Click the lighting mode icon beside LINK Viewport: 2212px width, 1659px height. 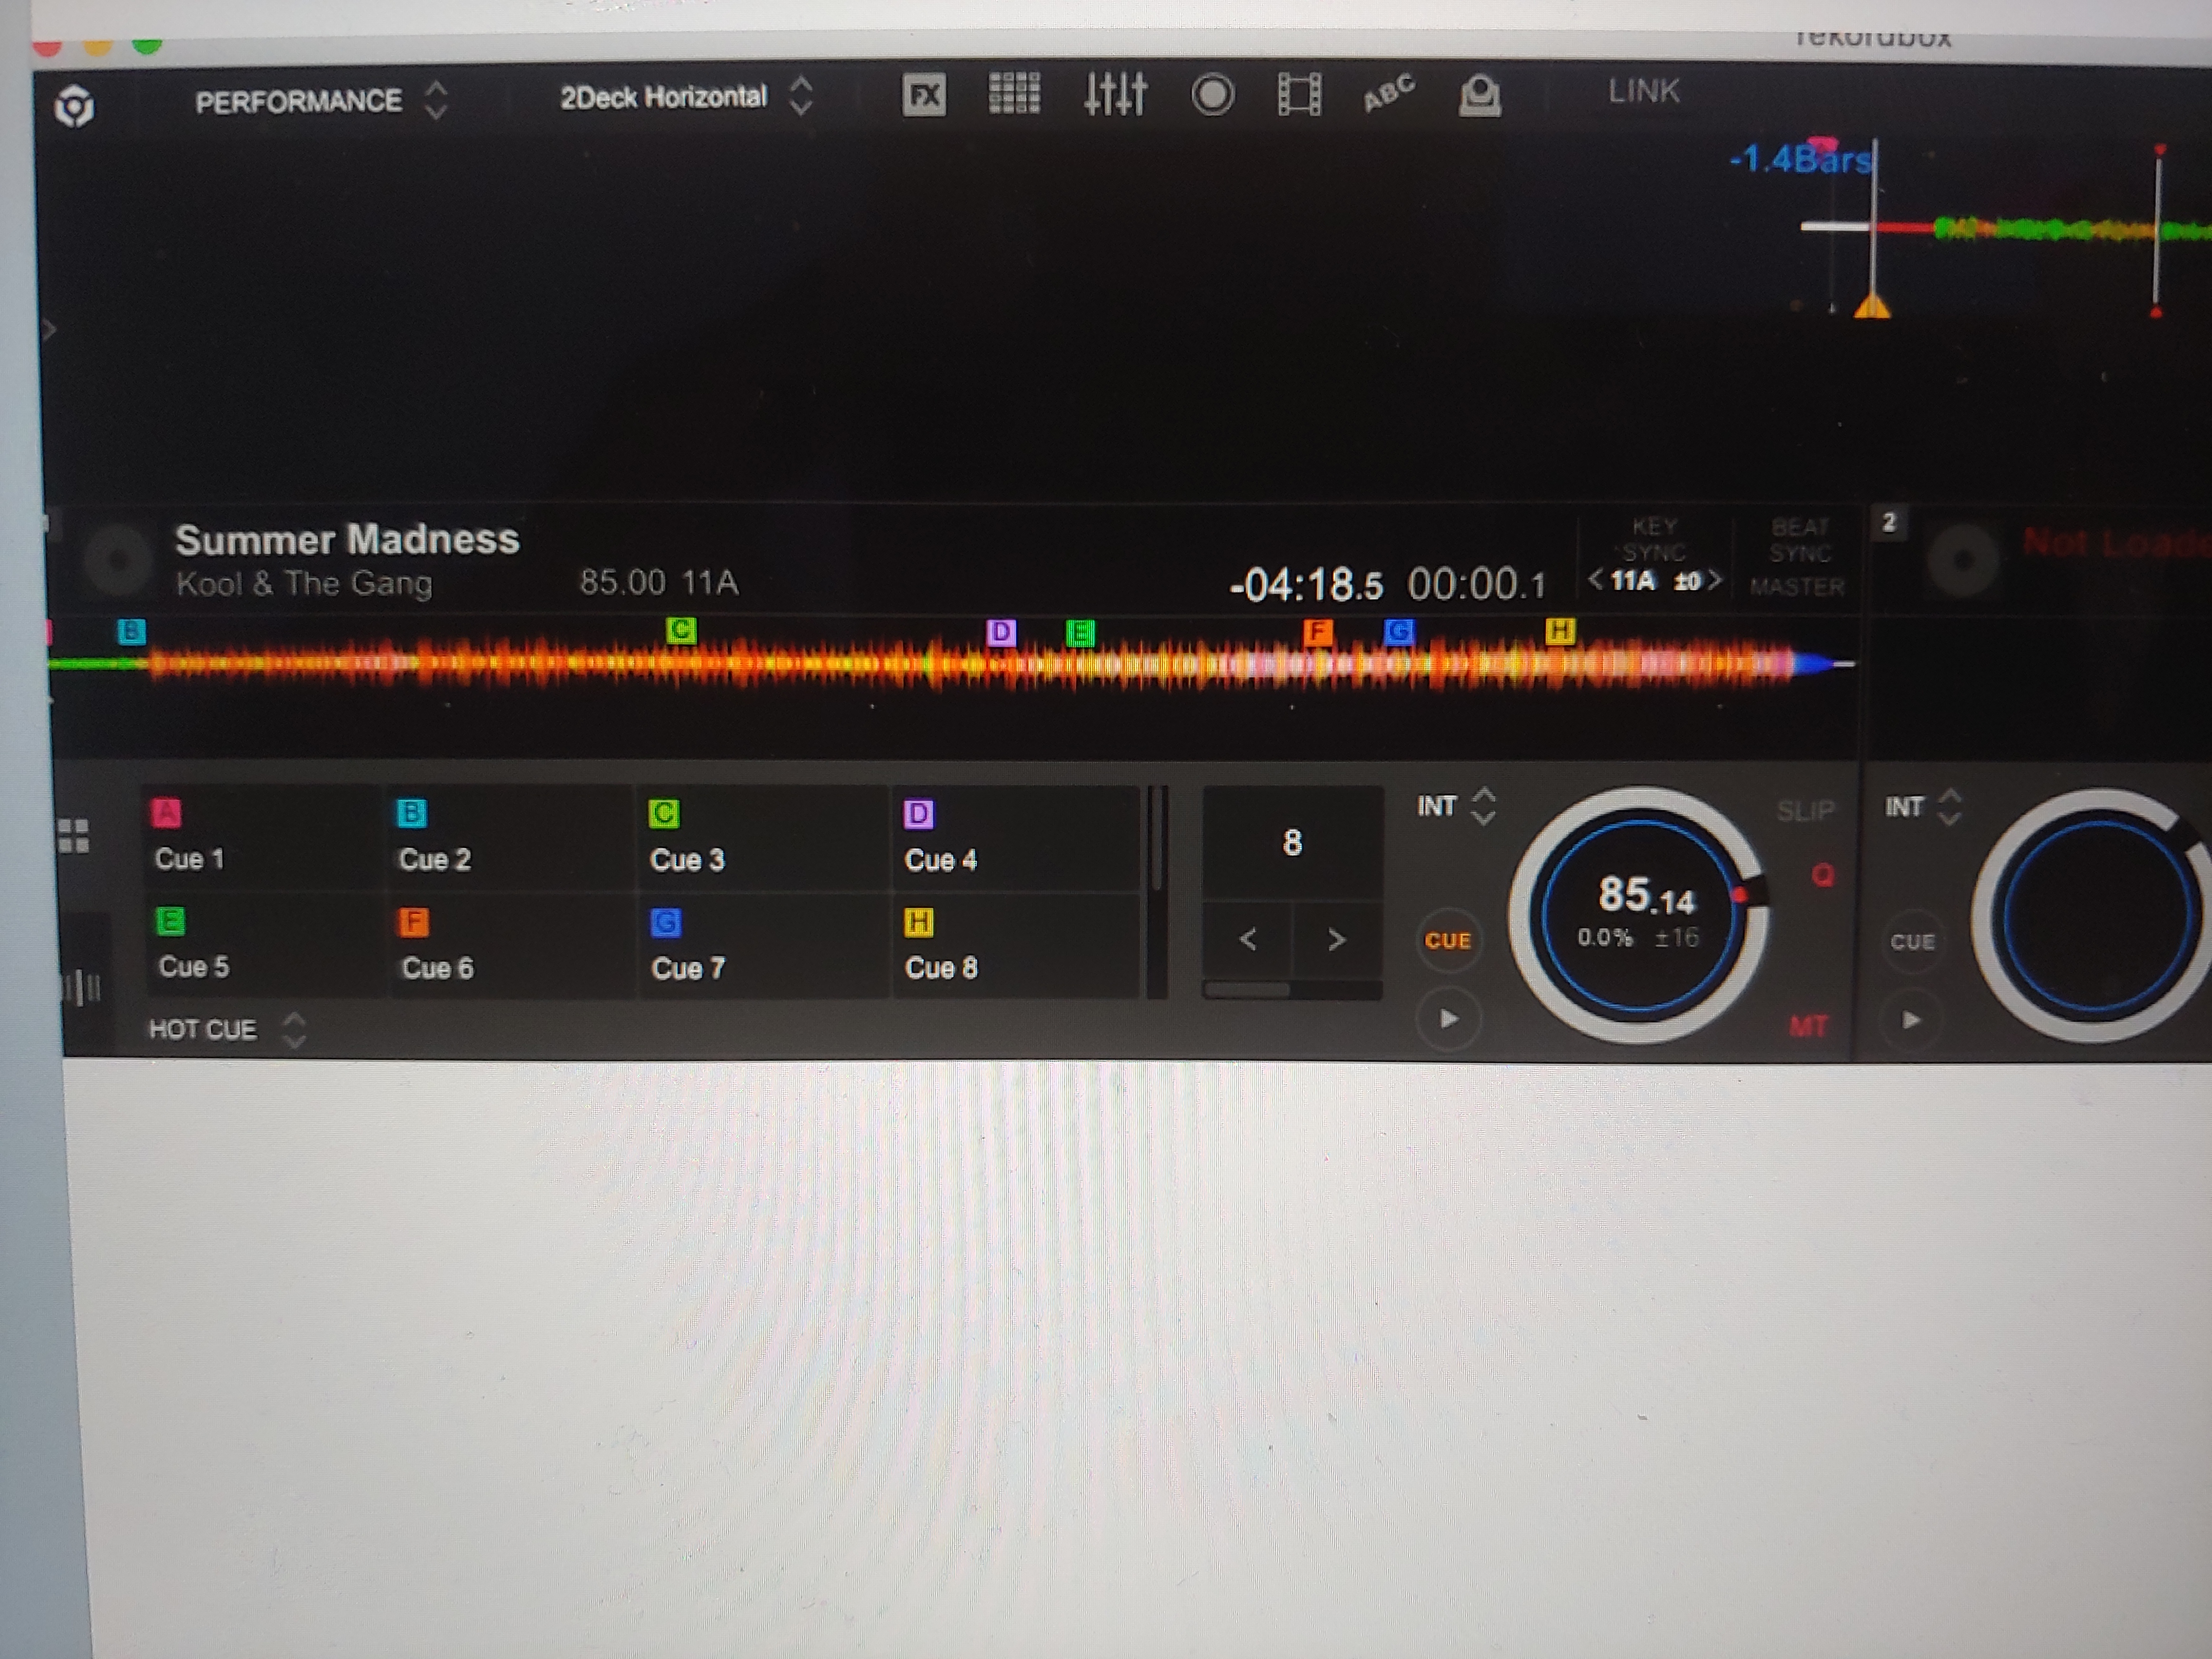[1479, 96]
